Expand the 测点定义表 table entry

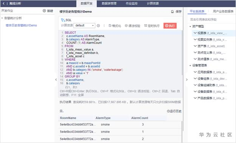(x=195, y=52)
